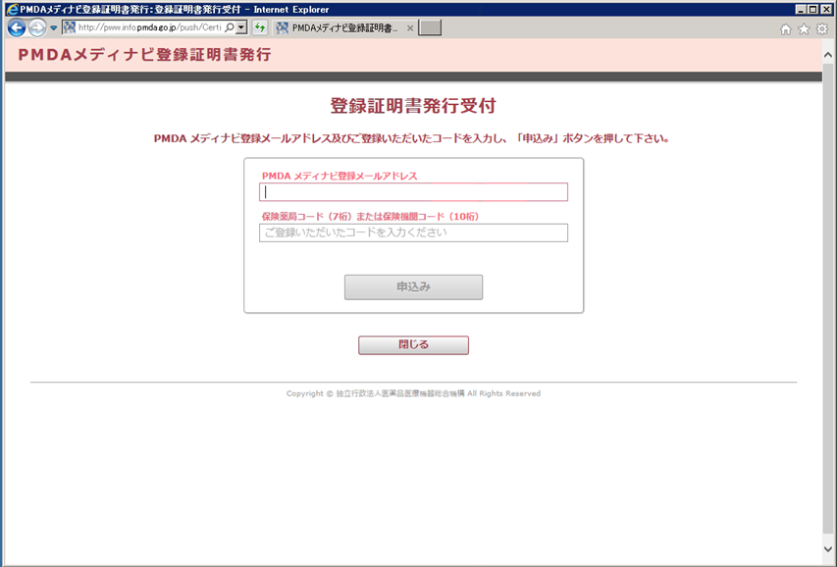Image resolution: width=837 pixels, height=567 pixels.
Task: Click the 閉じる button
Action: click(x=413, y=345)
